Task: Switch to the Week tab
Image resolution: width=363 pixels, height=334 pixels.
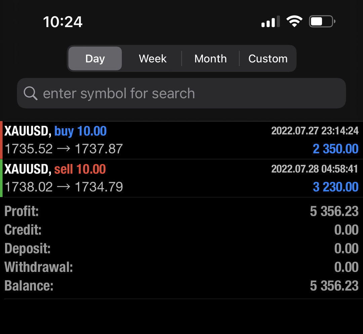Action: pos(153,58)
